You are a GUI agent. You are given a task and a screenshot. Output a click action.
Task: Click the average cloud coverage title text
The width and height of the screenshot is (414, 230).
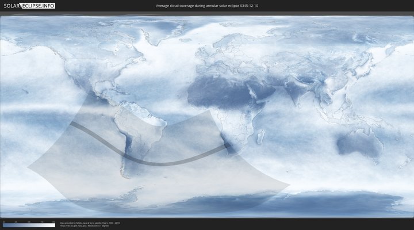(x=206, y=6)
